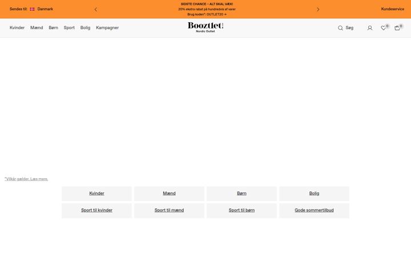Go to previous banner with left arrow

pyautogui.click(x=96, y=10)
